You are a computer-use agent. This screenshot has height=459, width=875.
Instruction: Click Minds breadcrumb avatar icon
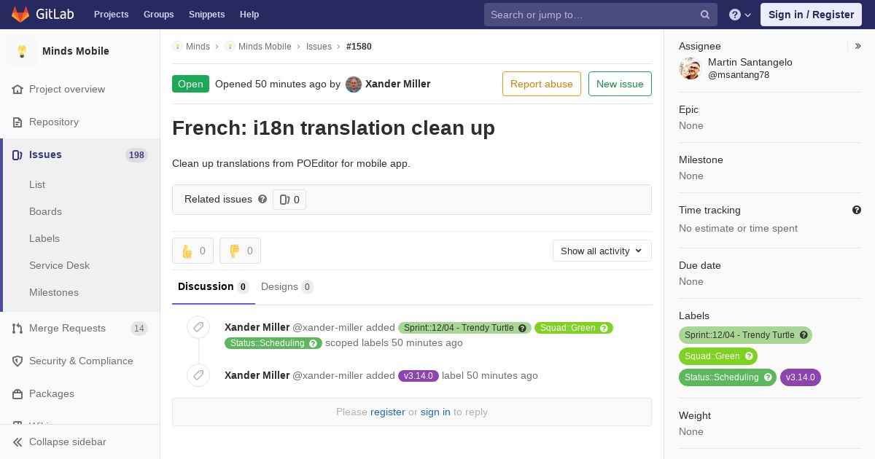point(177,46)
